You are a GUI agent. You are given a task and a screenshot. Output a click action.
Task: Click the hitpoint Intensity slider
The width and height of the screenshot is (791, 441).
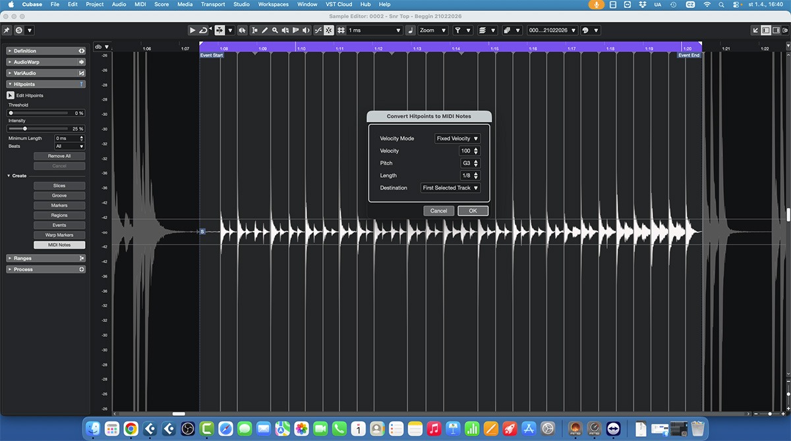(25, 129)
